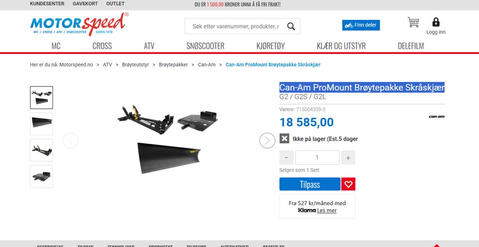The width and height of the screenshot is (479, 247).
Task: Open the ATV menu category
Action: [x=149, y=46]
